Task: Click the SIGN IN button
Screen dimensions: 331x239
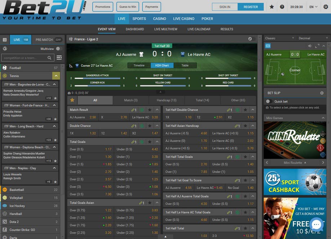Action: pyautogui.click(x=225, y=7)
